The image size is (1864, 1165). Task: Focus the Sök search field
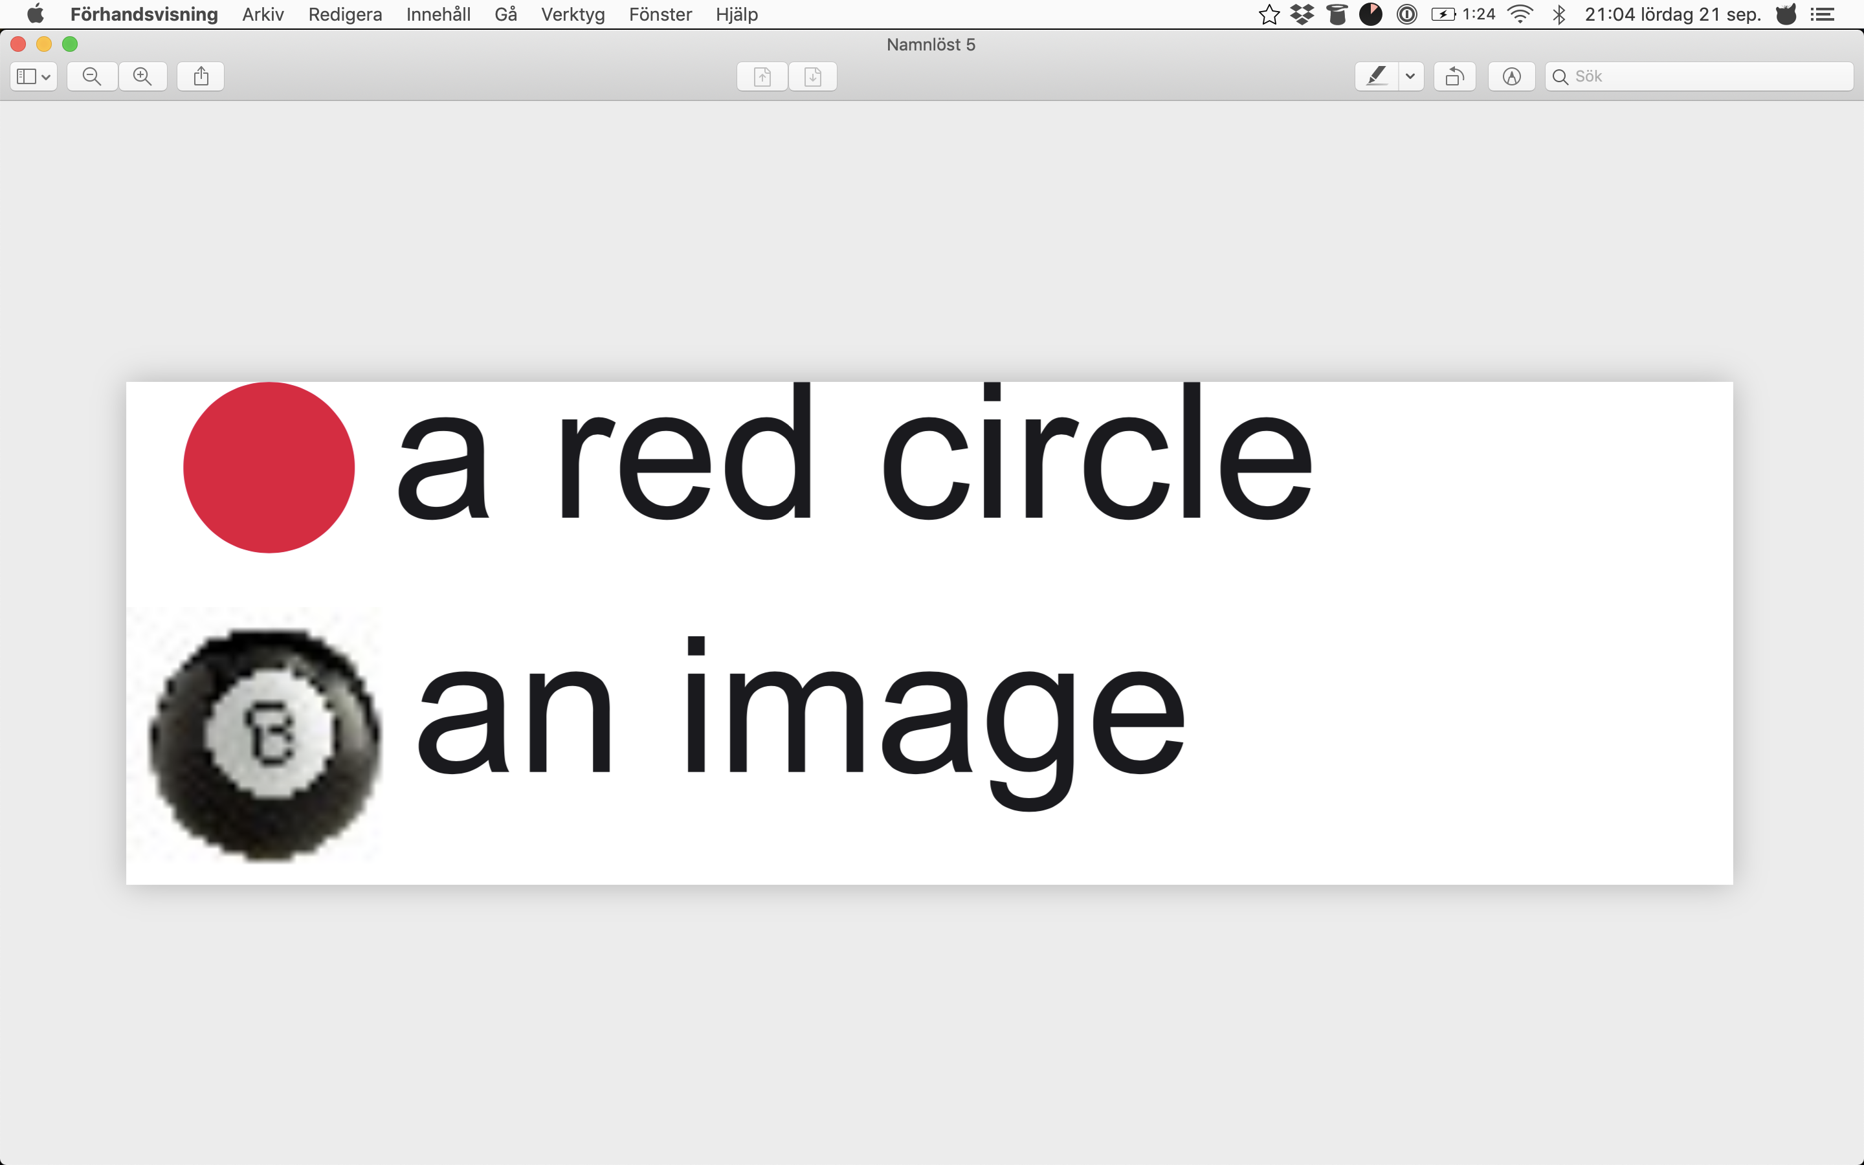coord(1699,76)
